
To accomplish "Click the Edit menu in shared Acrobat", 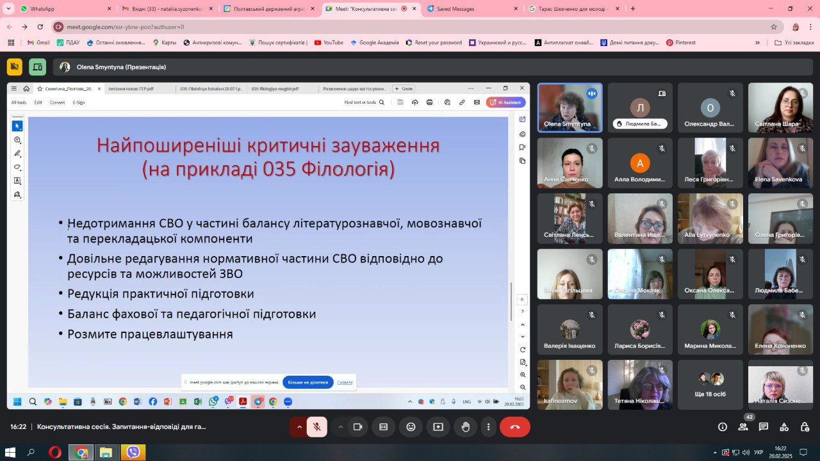I will pyautogui.click(x=38, y=102).
